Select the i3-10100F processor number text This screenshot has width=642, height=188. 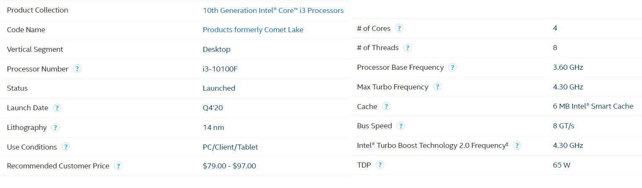[x=220, y=69]
